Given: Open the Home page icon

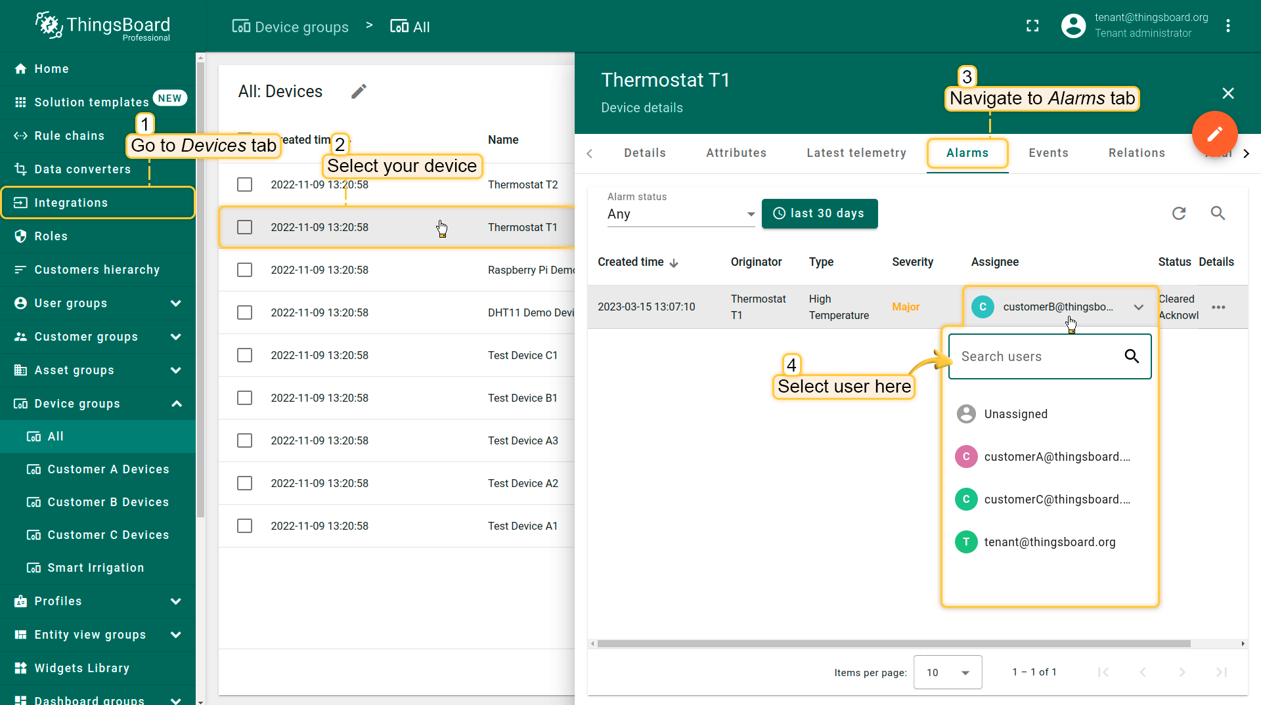Looking at the screenshot, I should click(x=20, y=69).
